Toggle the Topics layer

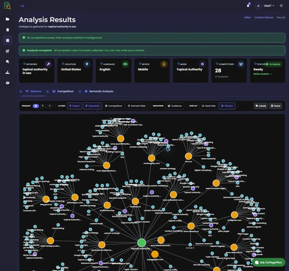(75, 106)
